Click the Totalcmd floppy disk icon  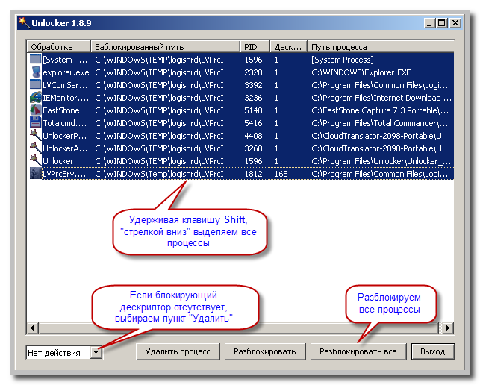pyautogui.click(x=36, y=122)
